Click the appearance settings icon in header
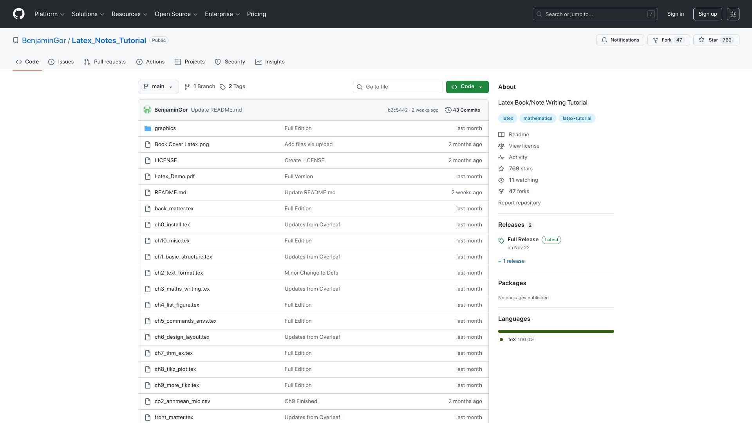The image size is (752, 423). tap(733, 14)
